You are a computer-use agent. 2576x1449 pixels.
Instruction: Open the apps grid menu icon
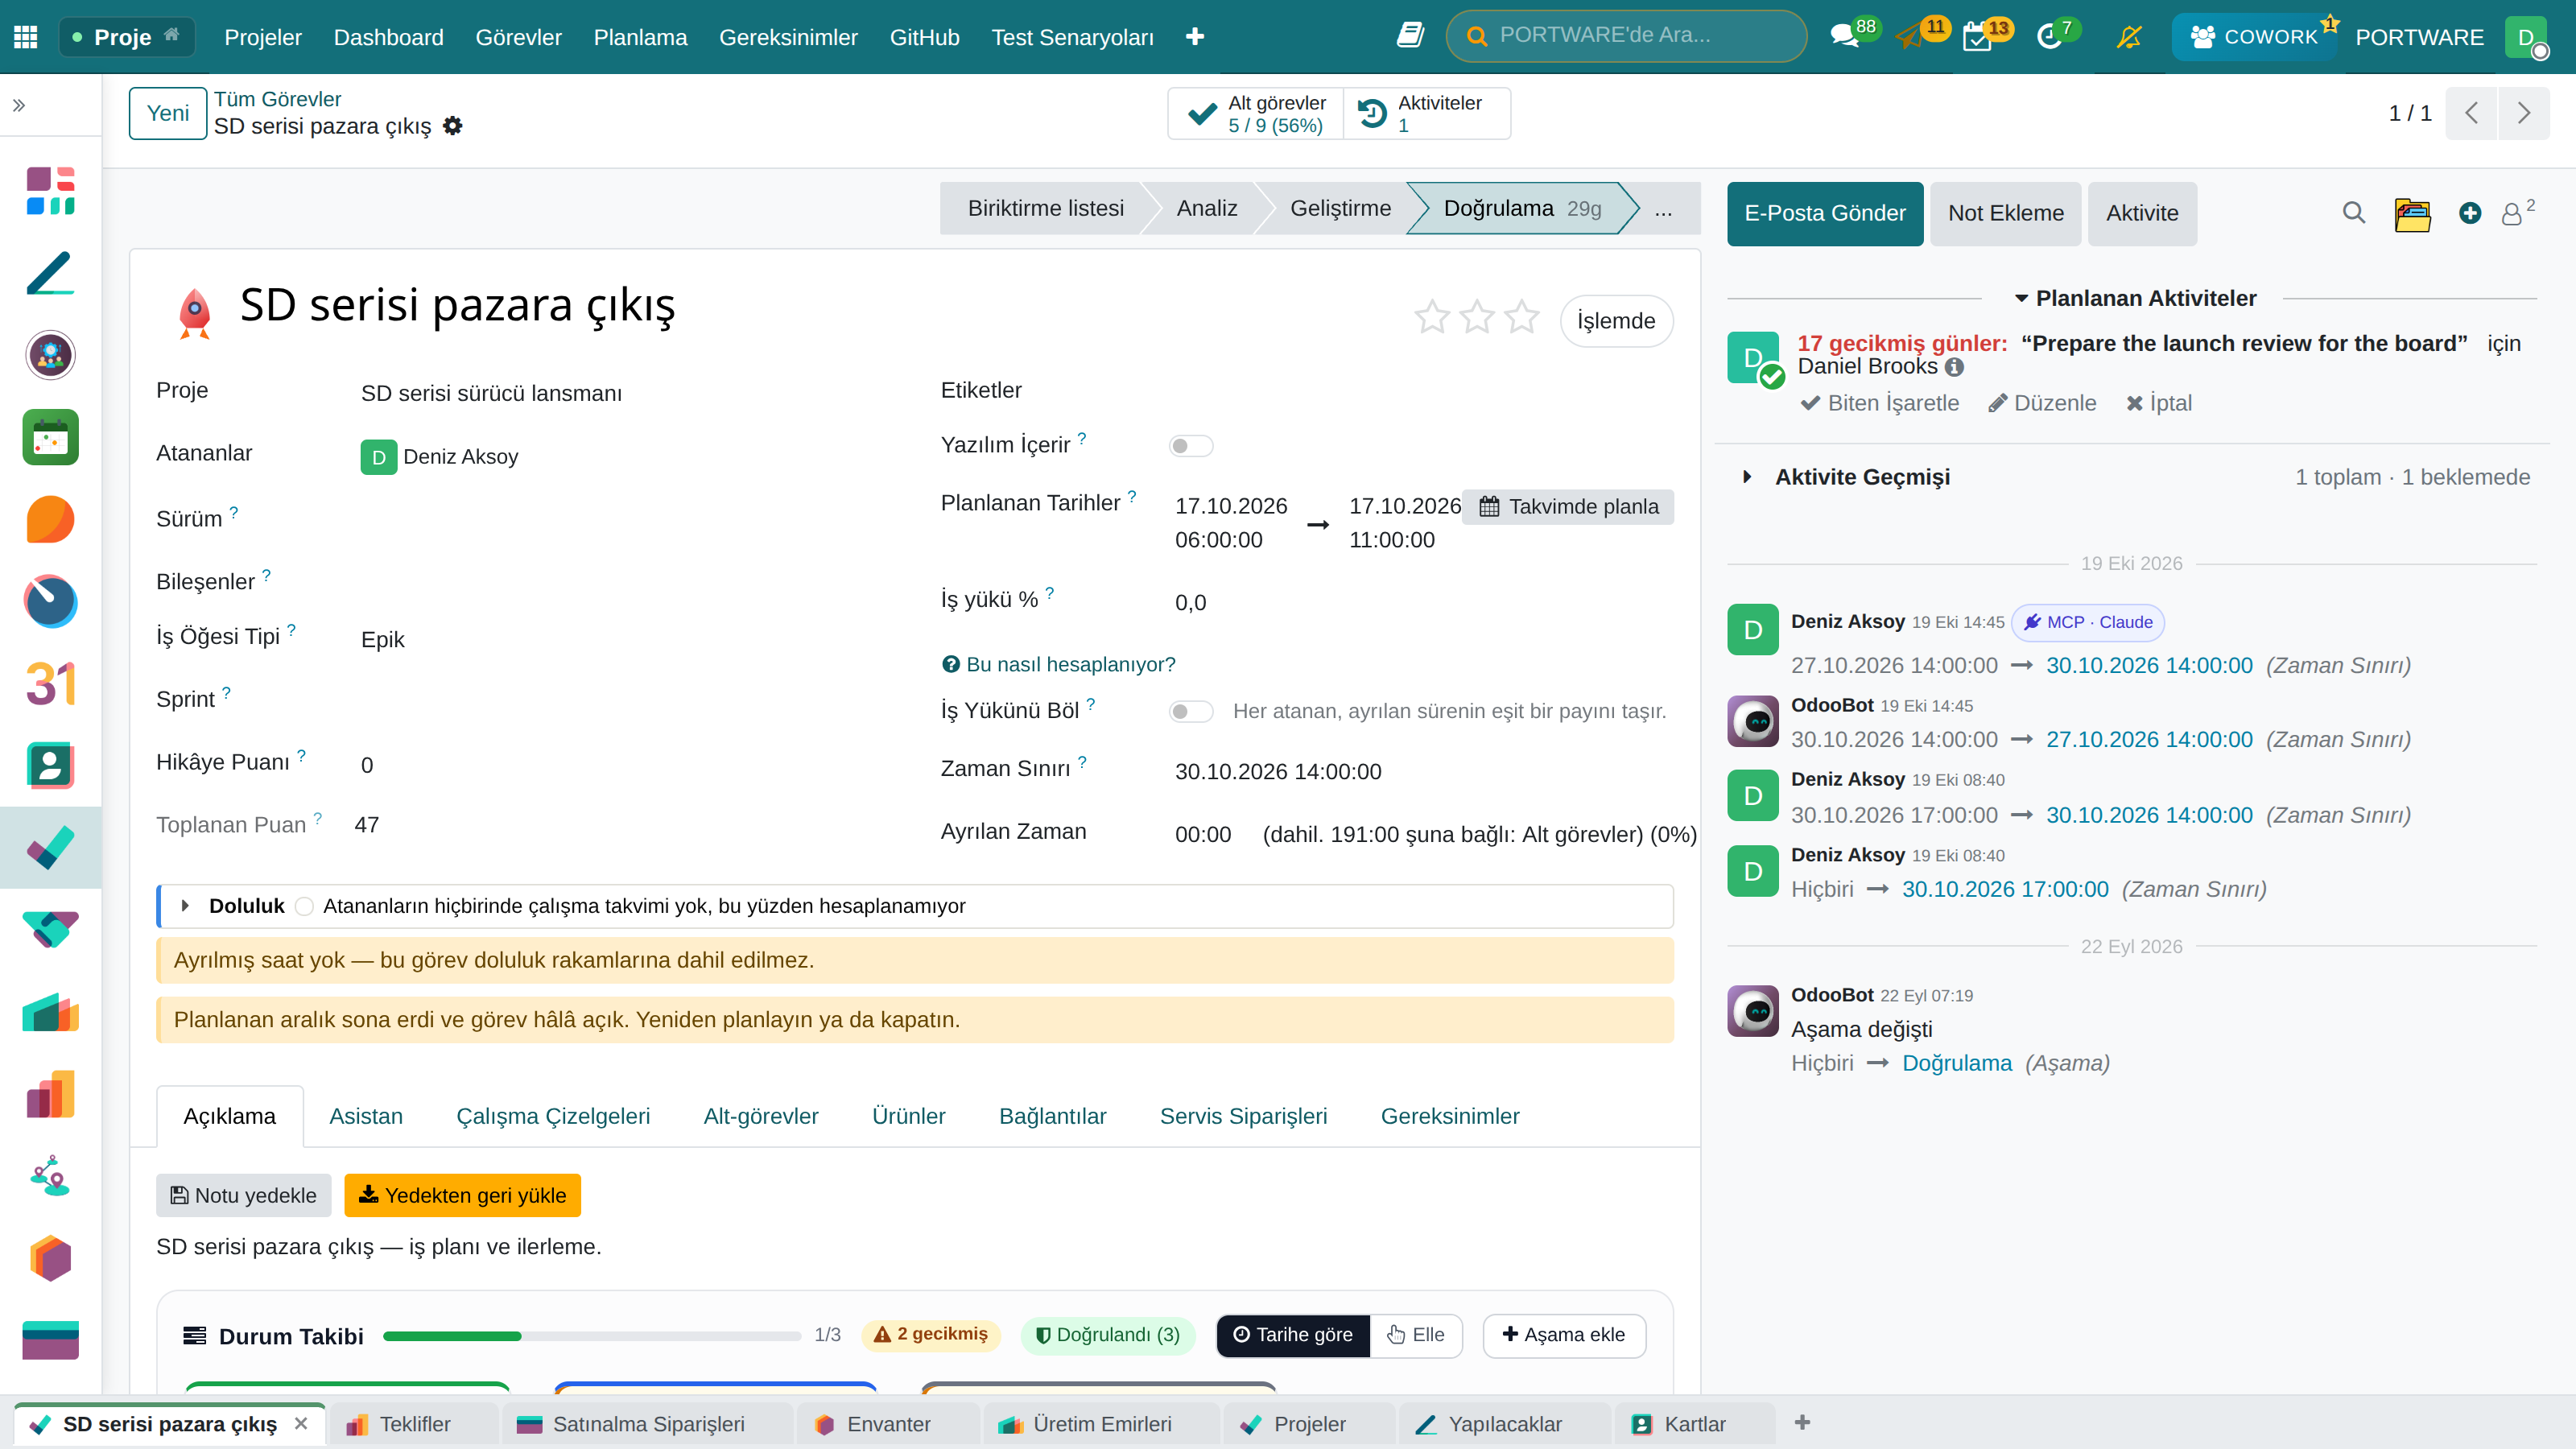pos(26,37)
